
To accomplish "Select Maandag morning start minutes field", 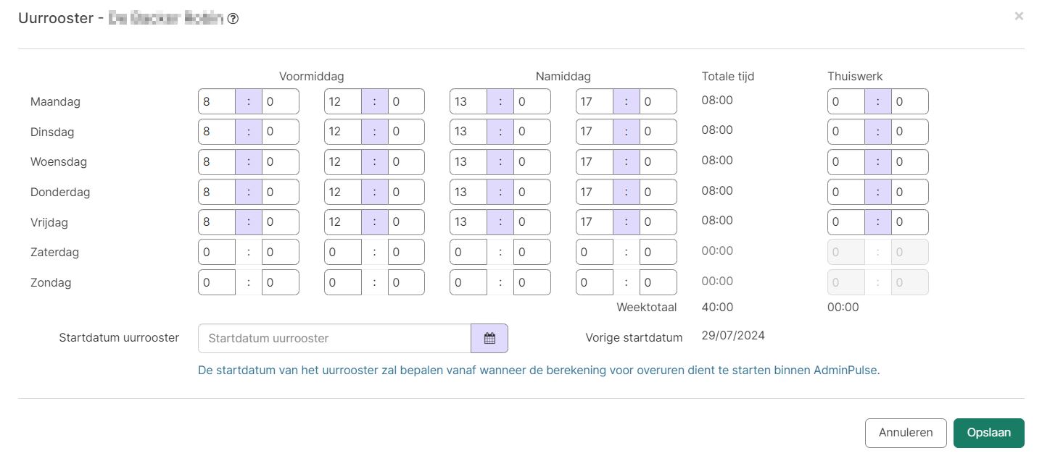I will click(281, 101).
